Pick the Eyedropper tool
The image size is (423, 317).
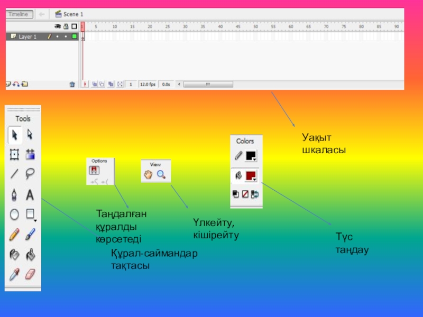click(14, 274)
